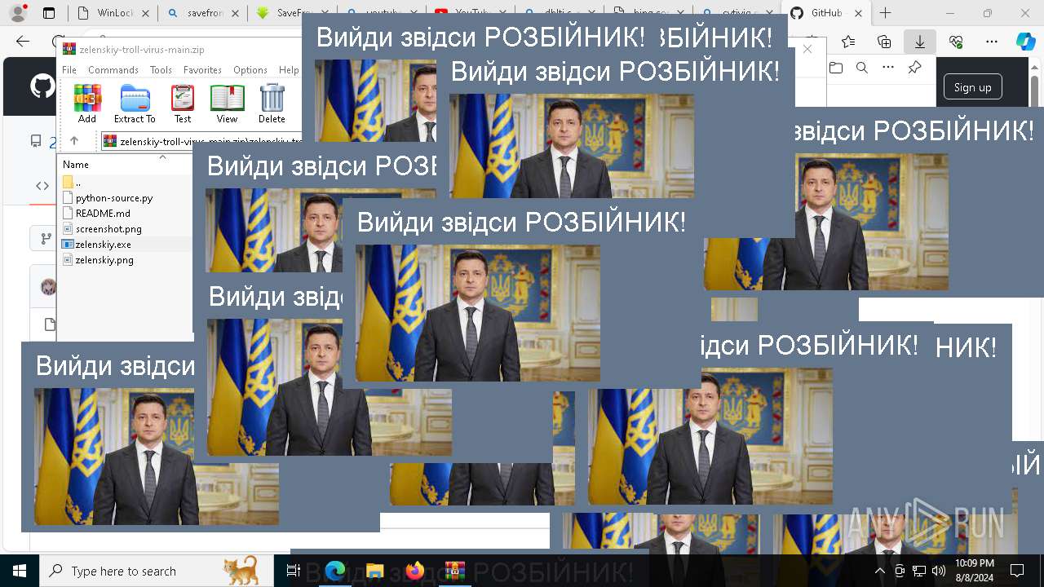Image resolution: width=1044 pixels, height=587 pixels.
Task: Open the Edge Collections icon
Action: [884, 42]
